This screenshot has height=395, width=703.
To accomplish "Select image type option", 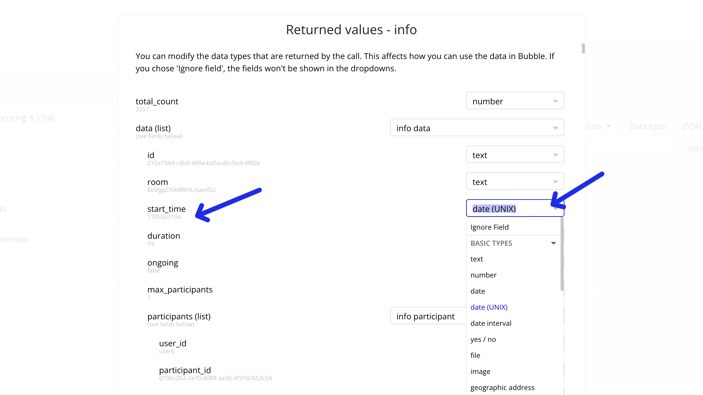I will tap(480, 372).
